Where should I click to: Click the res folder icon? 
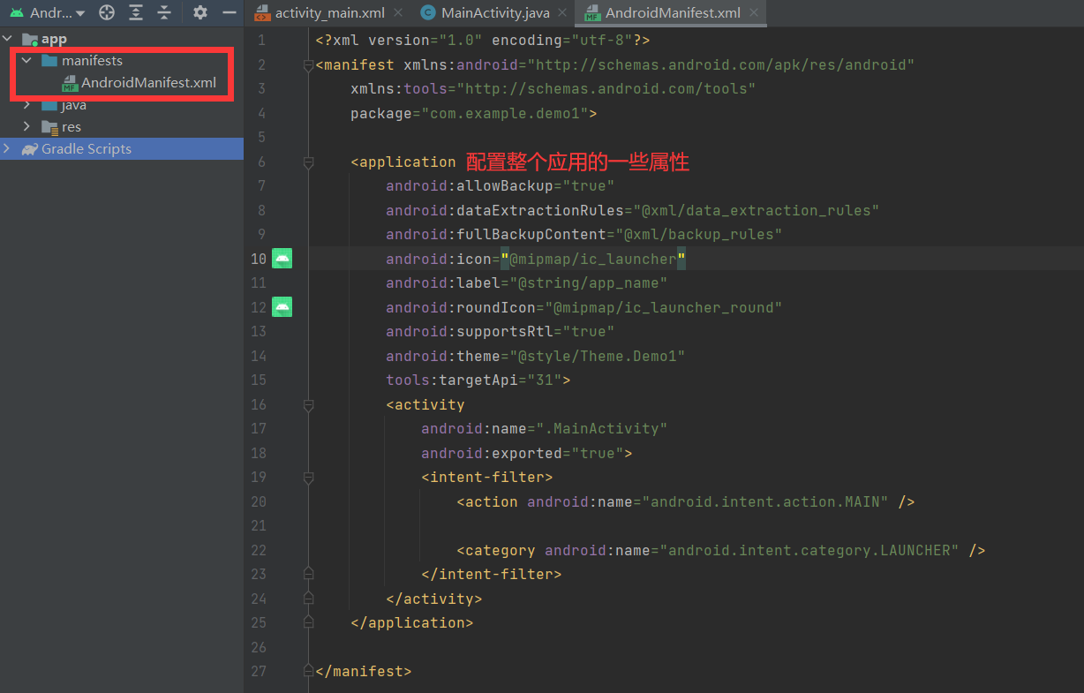click(x=49, y=127)
